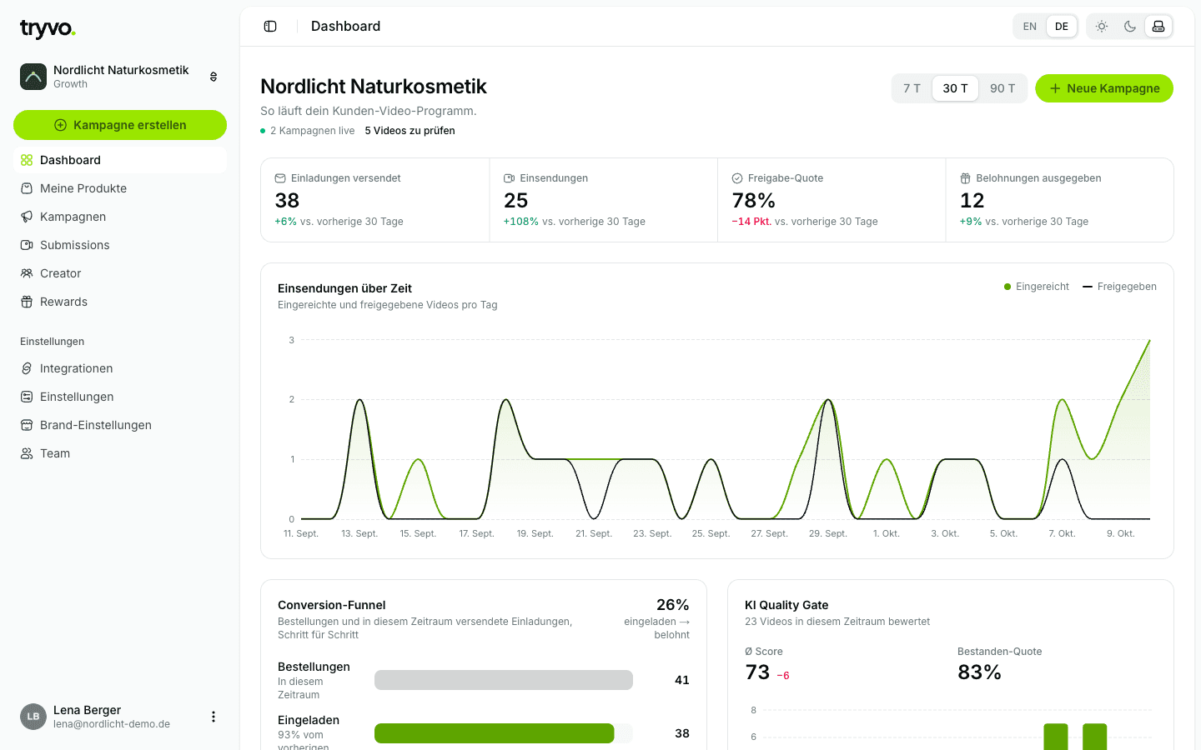This screenshot has height=750, width=1201.
Task: Go to Kampagnen in the sidebar
Action: click(x=120, y=217)
